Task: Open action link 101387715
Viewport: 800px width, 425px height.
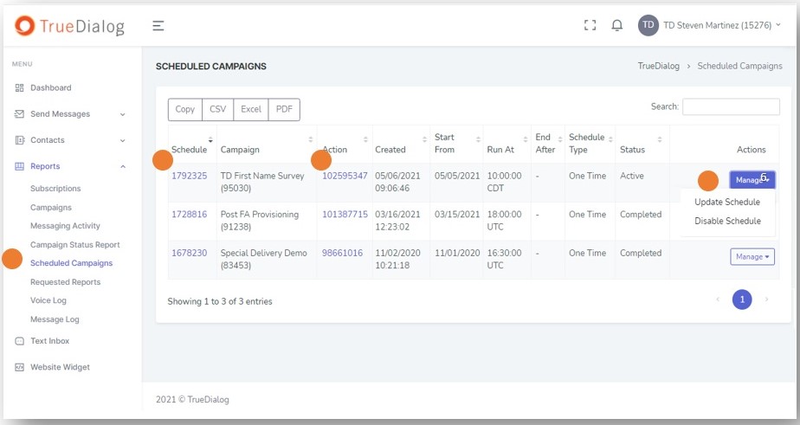Action: tap(345, 215)
